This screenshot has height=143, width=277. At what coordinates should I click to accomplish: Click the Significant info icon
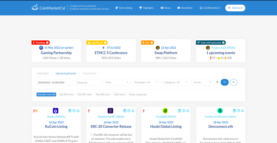click(105, 43)
